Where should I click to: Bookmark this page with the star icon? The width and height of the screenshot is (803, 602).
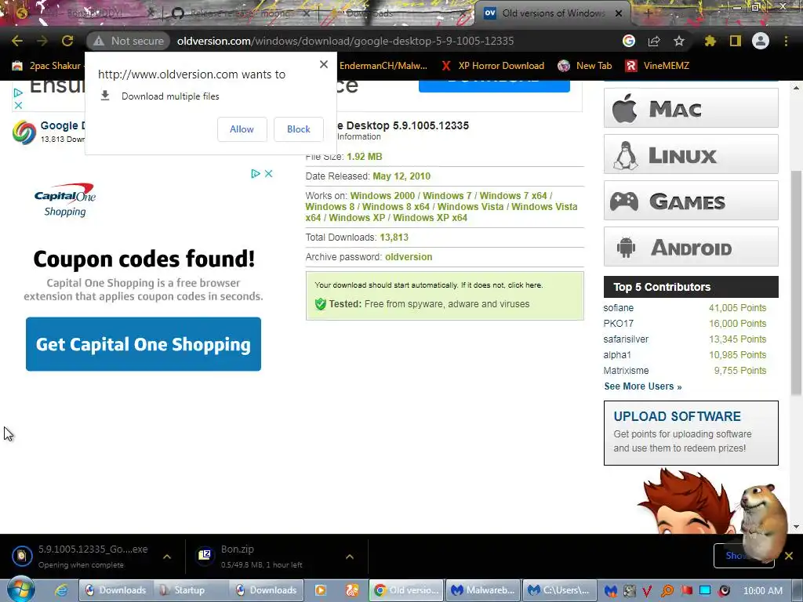click(679, 41)
